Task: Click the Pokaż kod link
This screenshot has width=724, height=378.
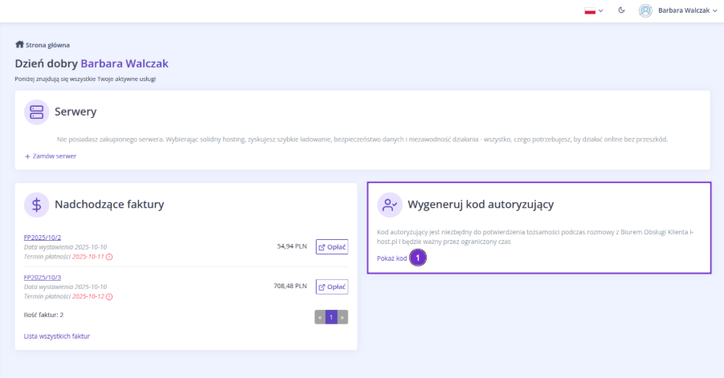Action: (x=391, y=258)
